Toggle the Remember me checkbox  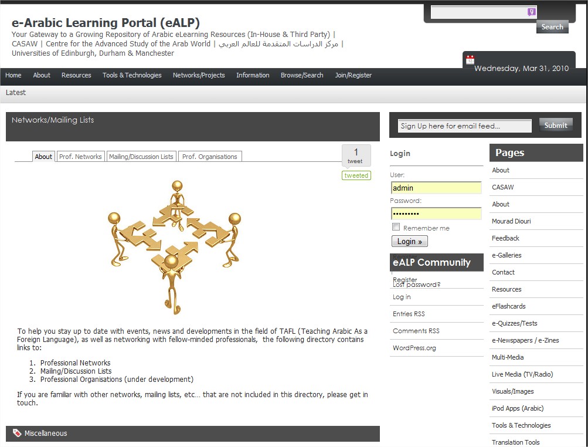click(x=396, y=228)
